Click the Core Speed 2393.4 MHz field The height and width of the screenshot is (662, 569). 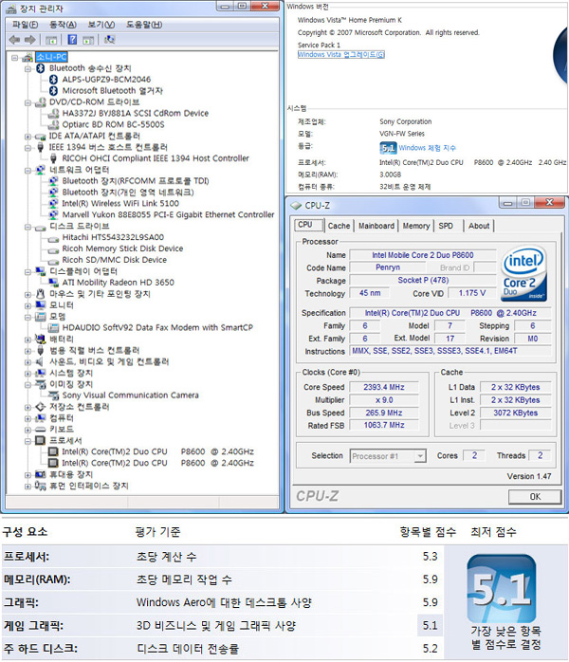tap(384, 387)
